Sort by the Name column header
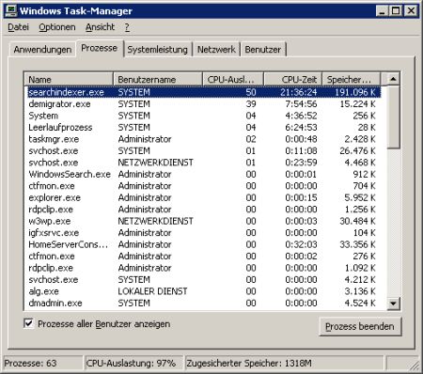423x374 pixels. (x=69, y=80)
